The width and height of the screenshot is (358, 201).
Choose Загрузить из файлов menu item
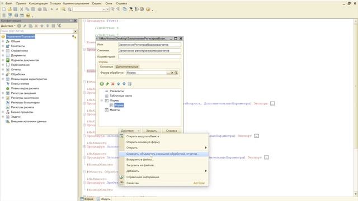(163, 165)
